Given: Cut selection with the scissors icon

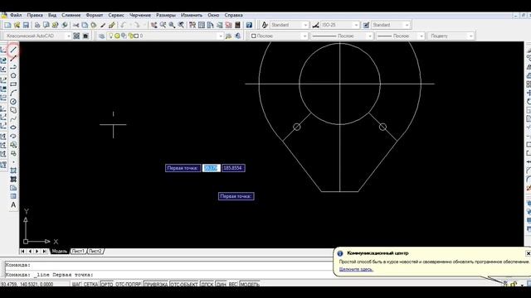Looking at the screenshot, I should pyautogui.click(x=76, y=25).
